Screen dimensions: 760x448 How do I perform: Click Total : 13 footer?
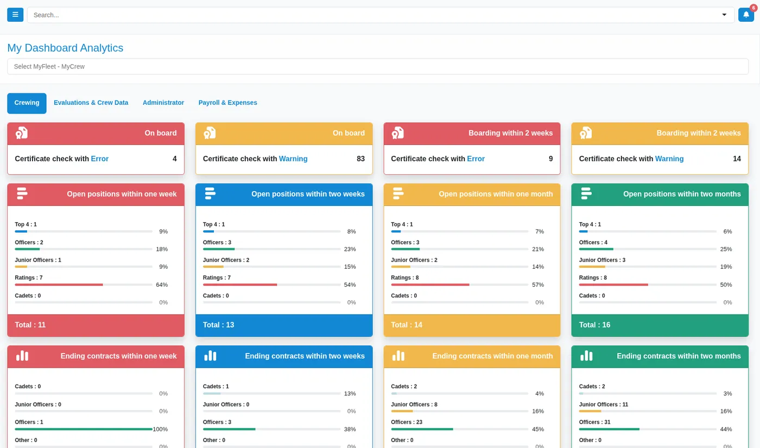(284, 325)
